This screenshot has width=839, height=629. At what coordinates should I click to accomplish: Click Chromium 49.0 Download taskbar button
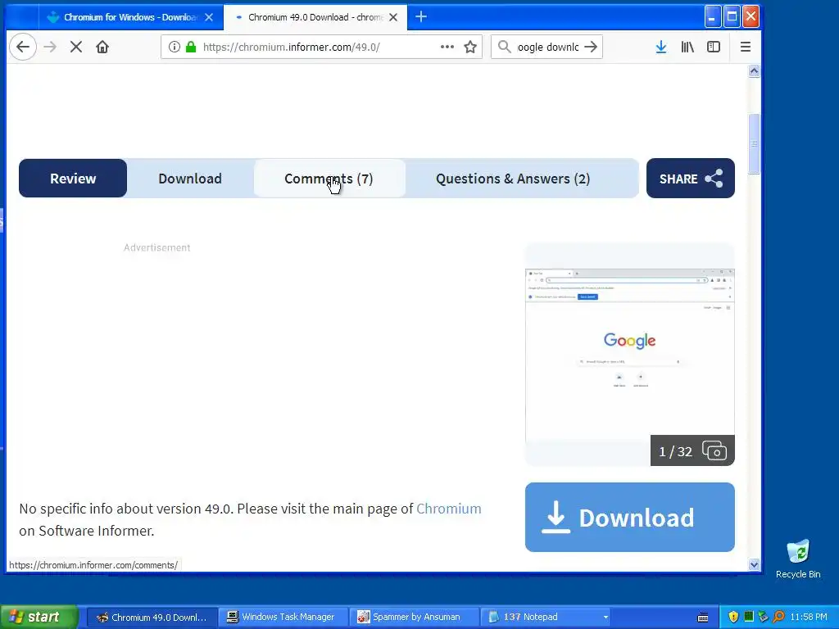(152, 617)
